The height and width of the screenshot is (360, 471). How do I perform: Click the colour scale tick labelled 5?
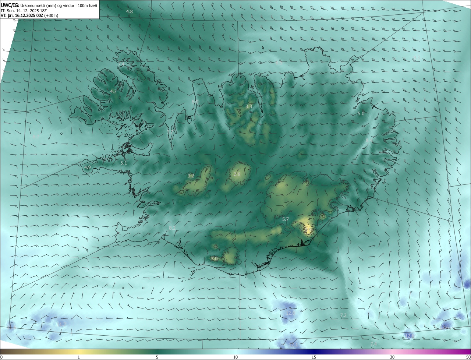pos(157,357)
